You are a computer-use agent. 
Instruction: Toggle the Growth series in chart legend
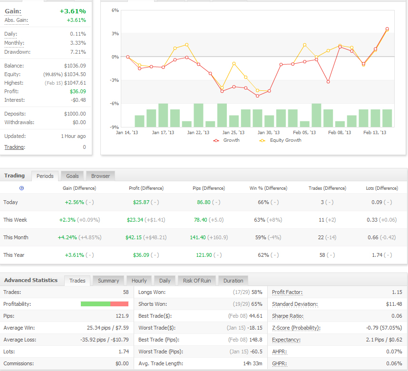226,140
